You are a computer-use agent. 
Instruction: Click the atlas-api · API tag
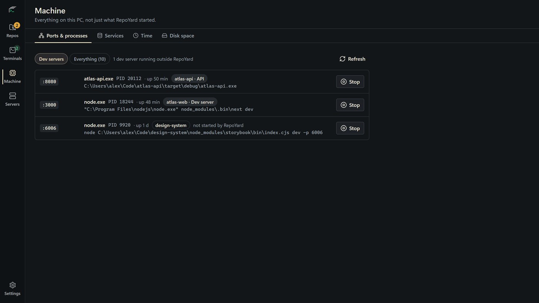tap(189, 79)
